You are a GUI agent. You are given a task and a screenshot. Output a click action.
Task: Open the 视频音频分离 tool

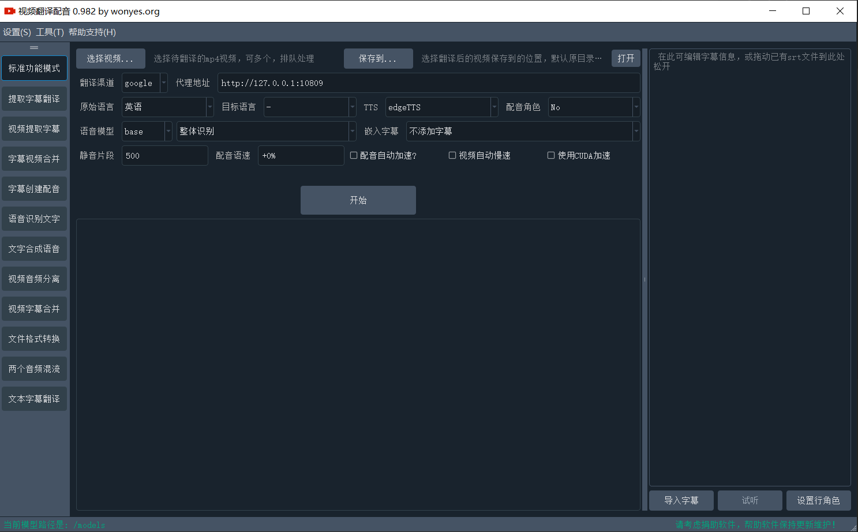tap(34, 279)
